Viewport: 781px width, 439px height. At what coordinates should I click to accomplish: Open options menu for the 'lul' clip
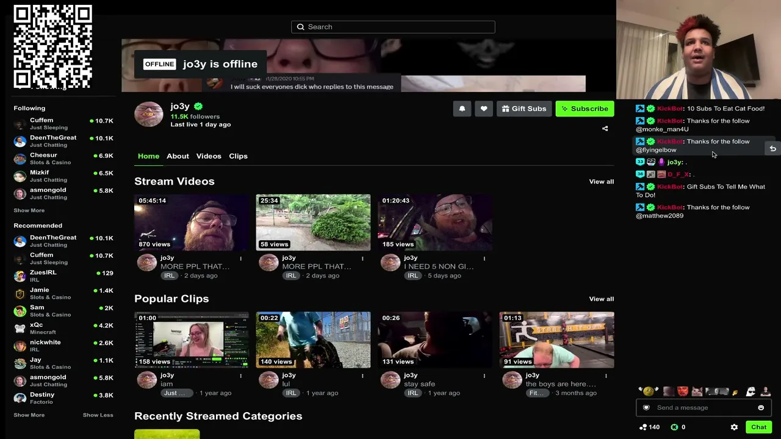pos(362,376)
